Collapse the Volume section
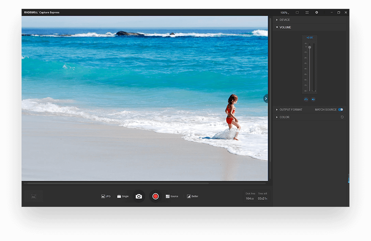371x241 pixels. (x=285, y=27)
